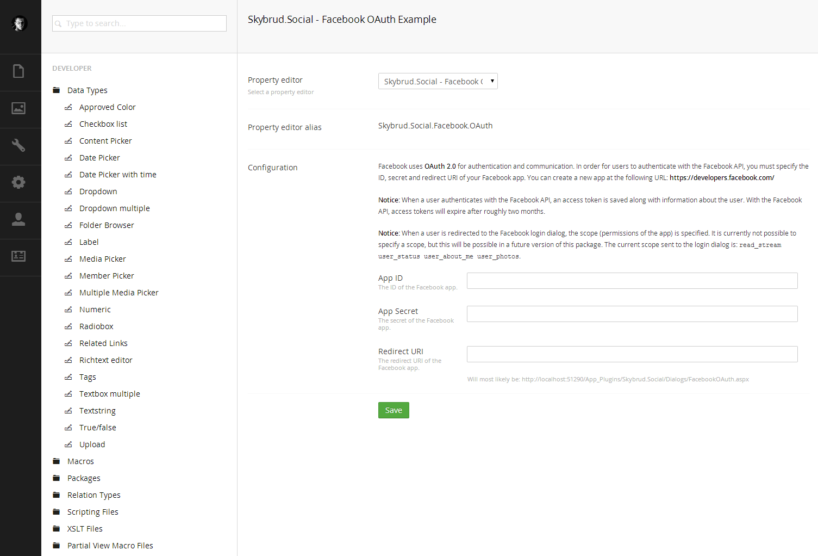Click icon beside Label data type
Screen dimensions: 818x556
[x=68, y=242]
